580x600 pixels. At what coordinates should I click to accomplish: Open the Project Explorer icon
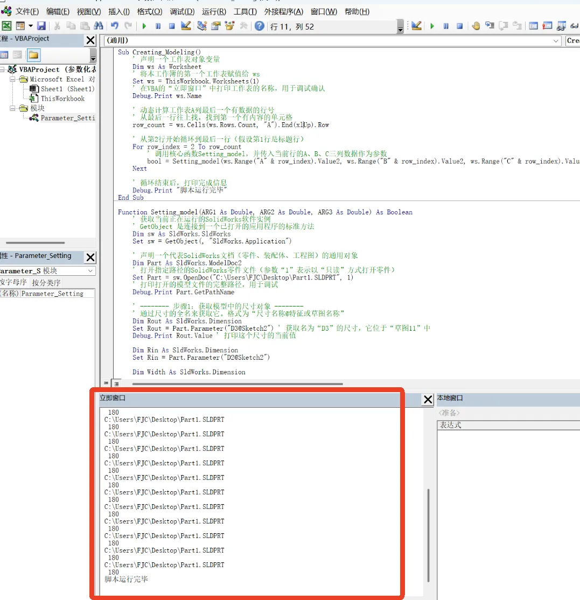(202, 26)
